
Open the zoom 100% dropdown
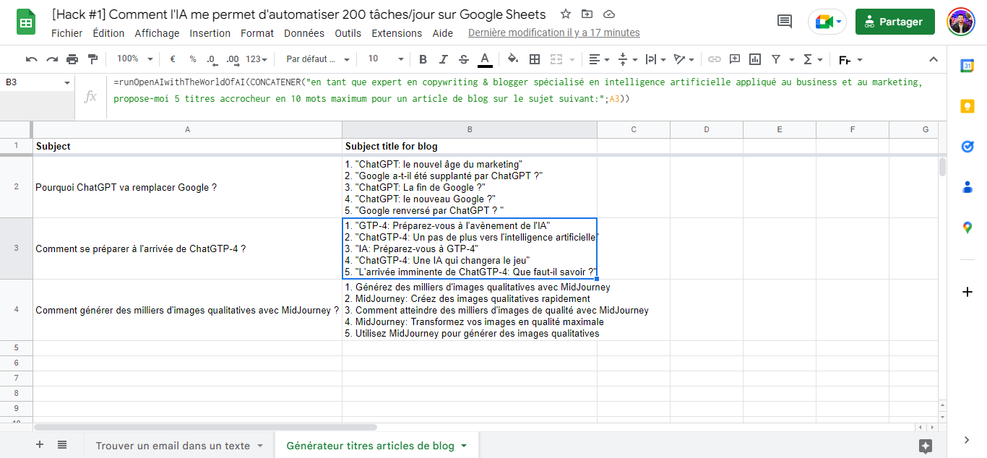tap(134, 59)
